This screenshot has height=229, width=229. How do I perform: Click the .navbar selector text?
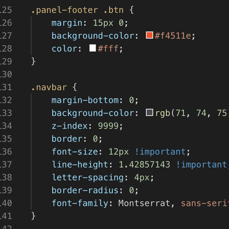49,87
